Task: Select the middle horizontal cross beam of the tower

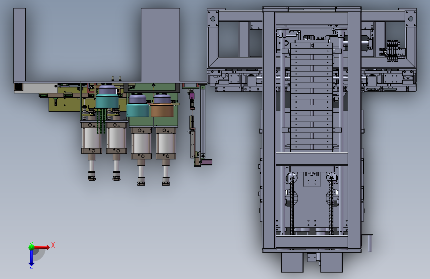Action: tap(312, 159)
